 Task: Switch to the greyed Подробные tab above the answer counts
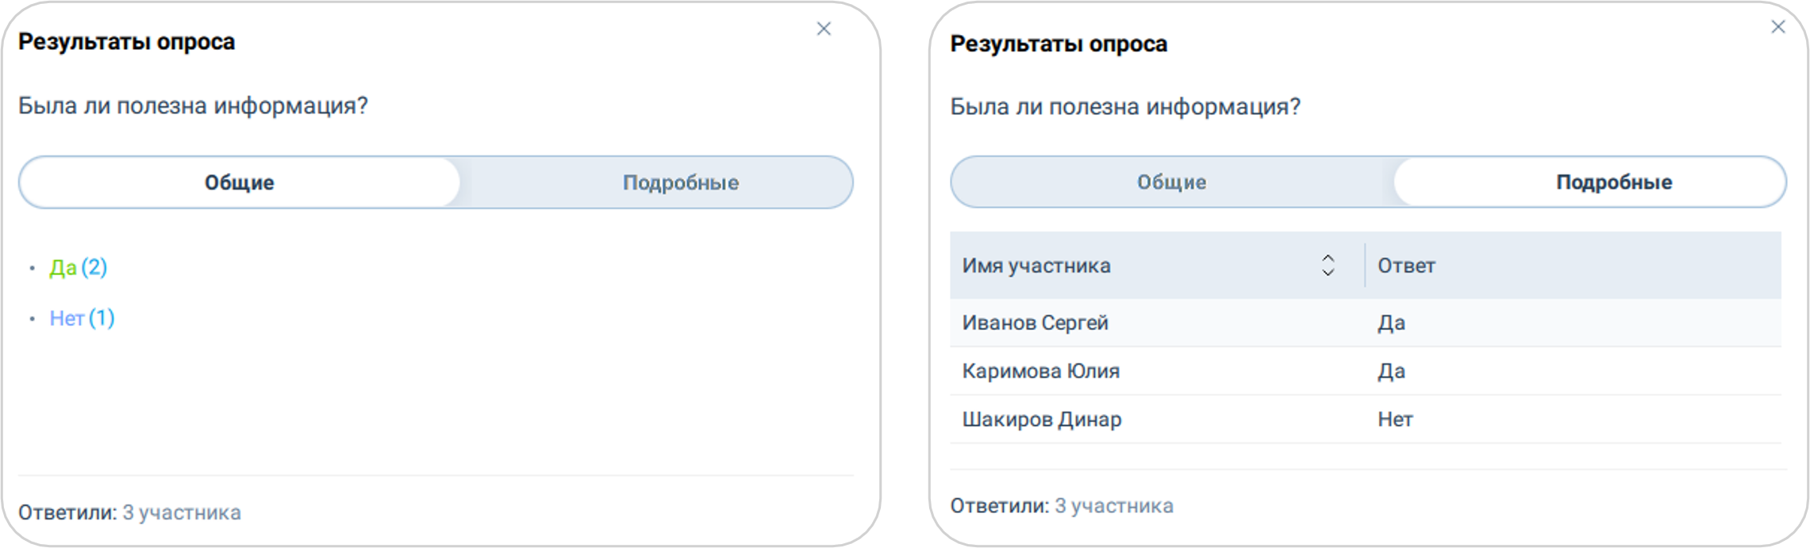(680, 182)
